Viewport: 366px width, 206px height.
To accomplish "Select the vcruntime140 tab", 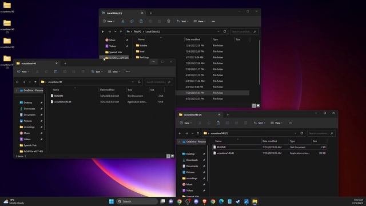I will tap(37, 64).
